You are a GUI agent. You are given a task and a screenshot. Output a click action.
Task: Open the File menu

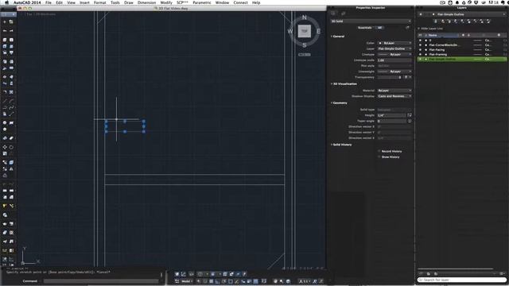49,2
